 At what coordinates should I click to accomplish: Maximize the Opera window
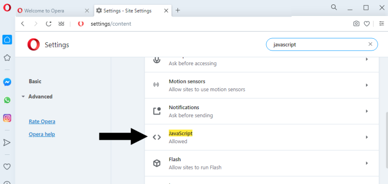(x=366, y=8)
